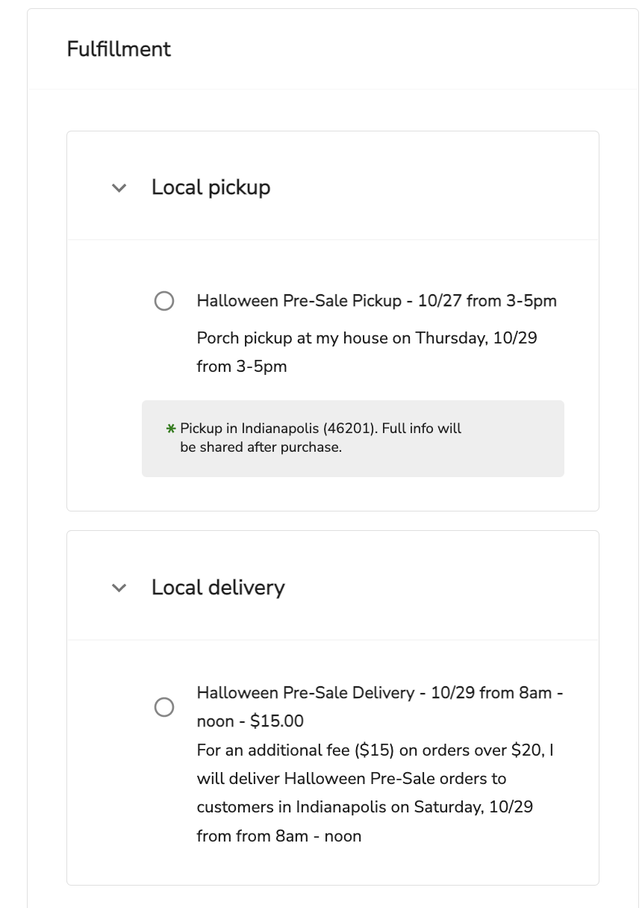Collapse the Local pickup section chevron
Viewport: 642px width, 908px height.
click(x=119, y=188)
